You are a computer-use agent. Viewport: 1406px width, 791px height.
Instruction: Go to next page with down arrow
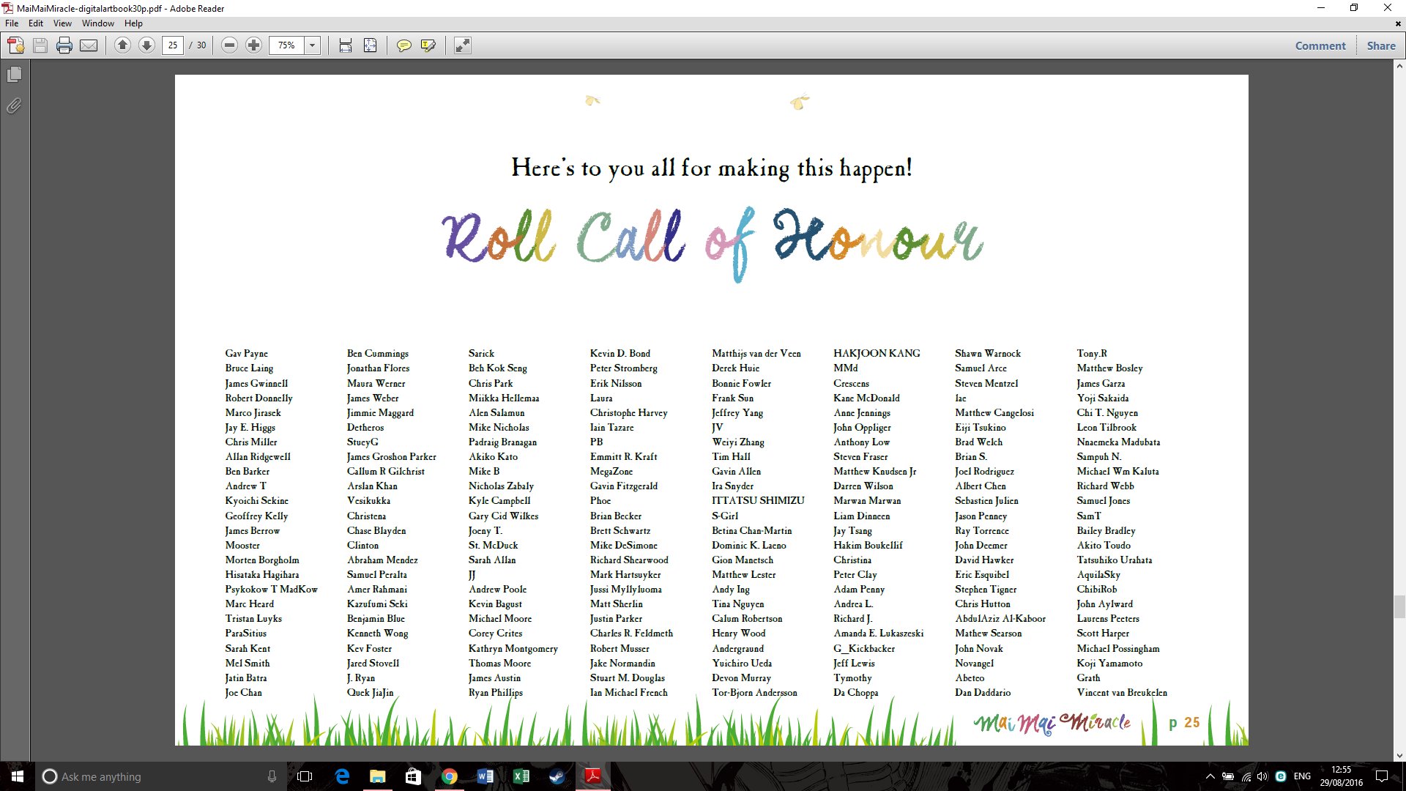coord(146,45)
